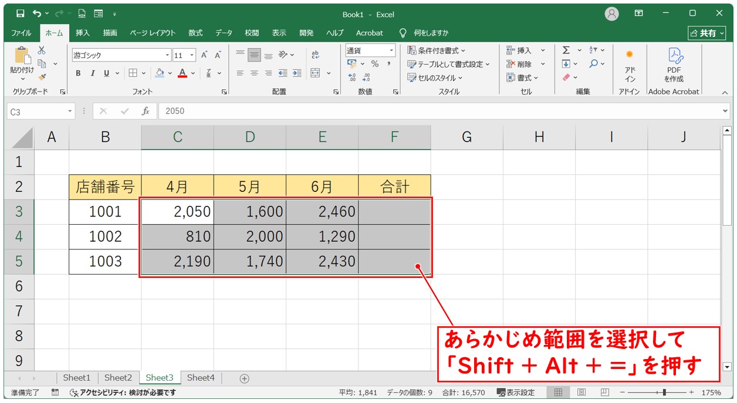Open the font name dropdown 游ゴシック
This screenshot has height=403, width=737.
coord(167,55)
